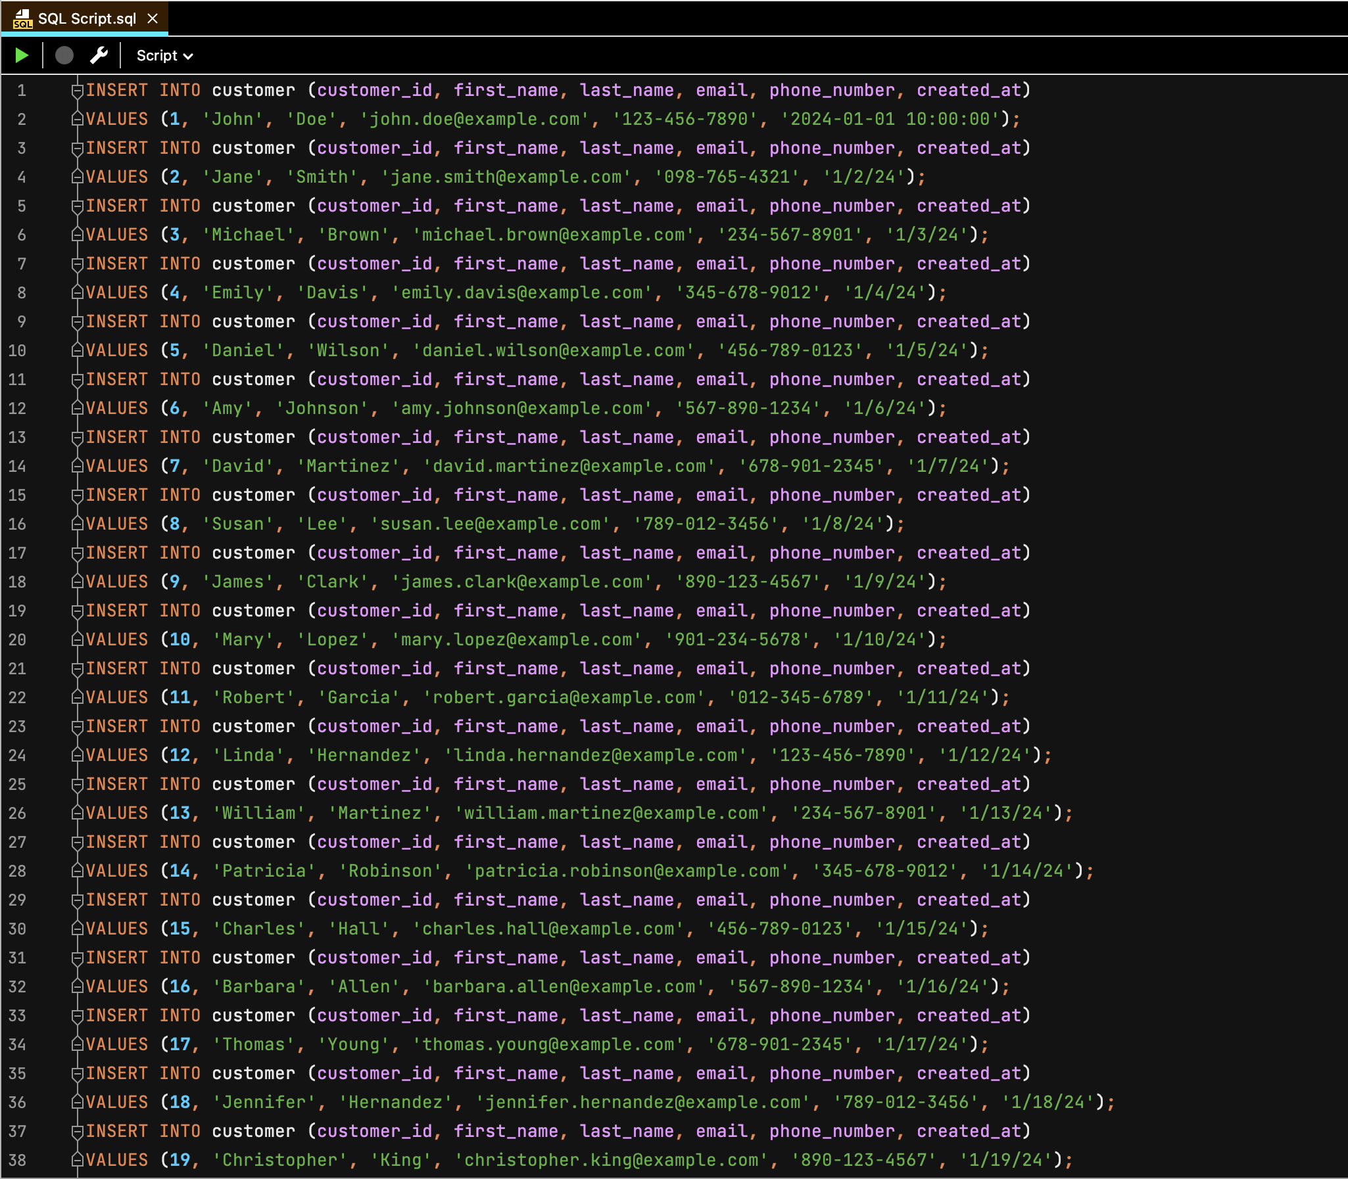Click 'john.doe@example.com' string on line 2

(475, 119)
